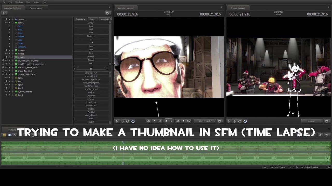Jump to the first frame in Secondary Viewport

[x=149, y=121]
